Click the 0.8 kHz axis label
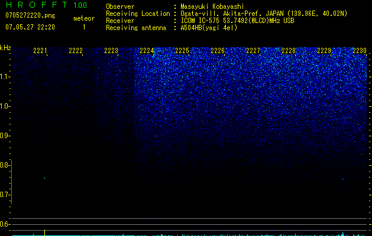The image size is (372, 236). [x=5, y=165]
